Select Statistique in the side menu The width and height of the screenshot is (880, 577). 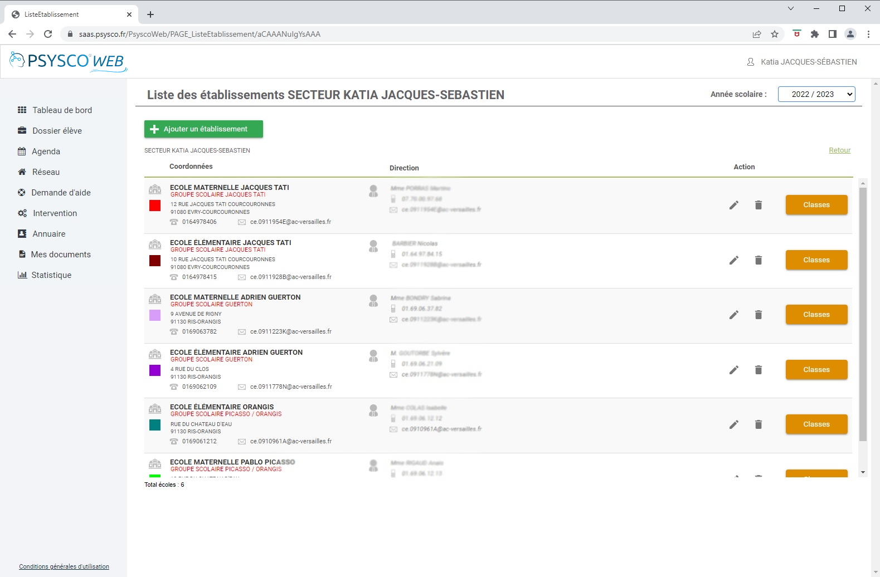pyautogui.click(x=51, y=275)
